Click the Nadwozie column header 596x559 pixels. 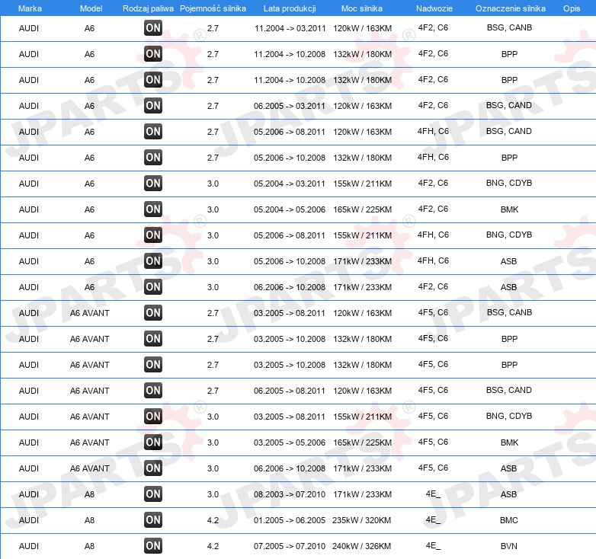coord(434,8)
